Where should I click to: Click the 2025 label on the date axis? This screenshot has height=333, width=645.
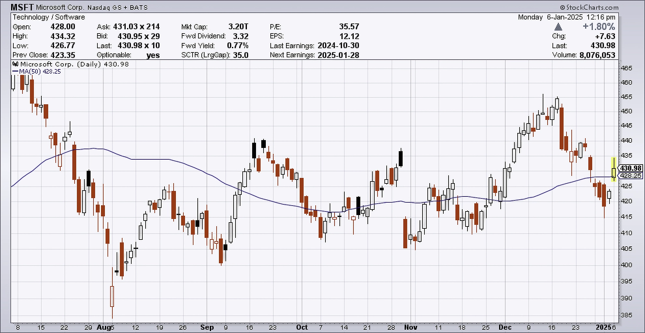[x=603, y=327]
